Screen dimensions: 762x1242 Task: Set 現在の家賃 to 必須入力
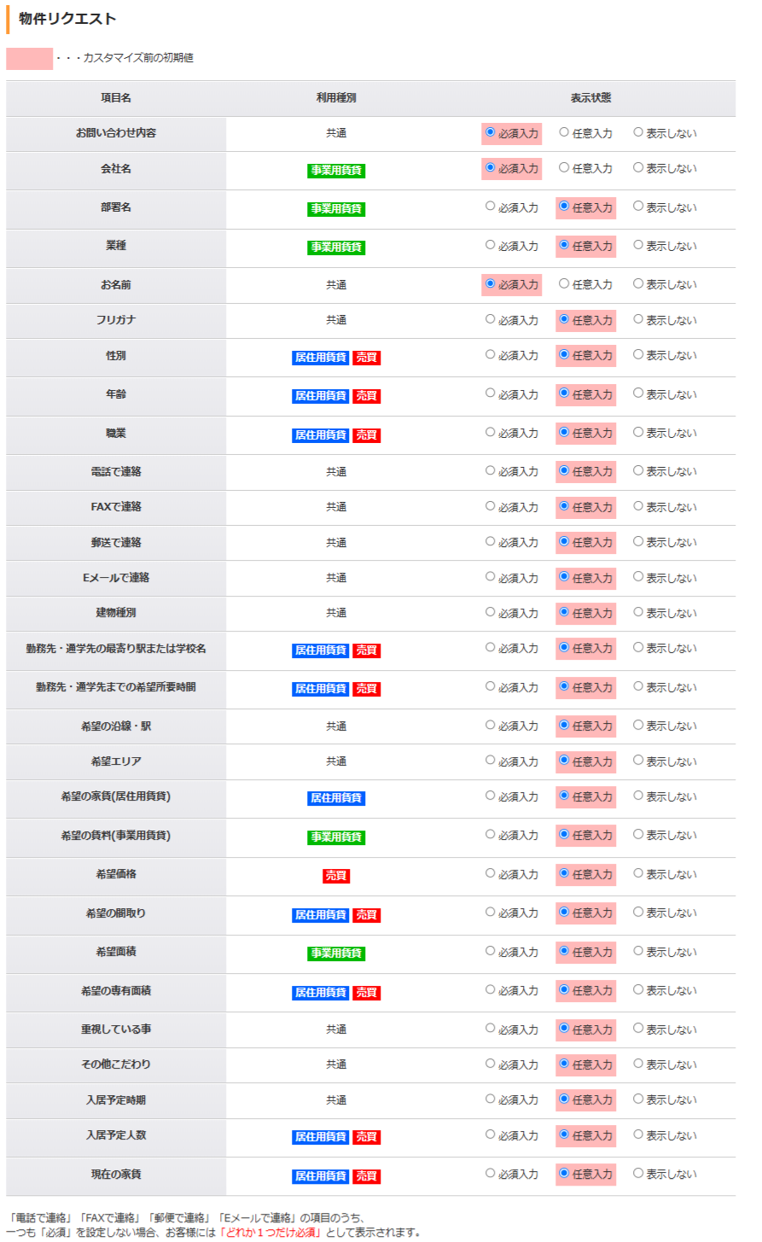490,1173
